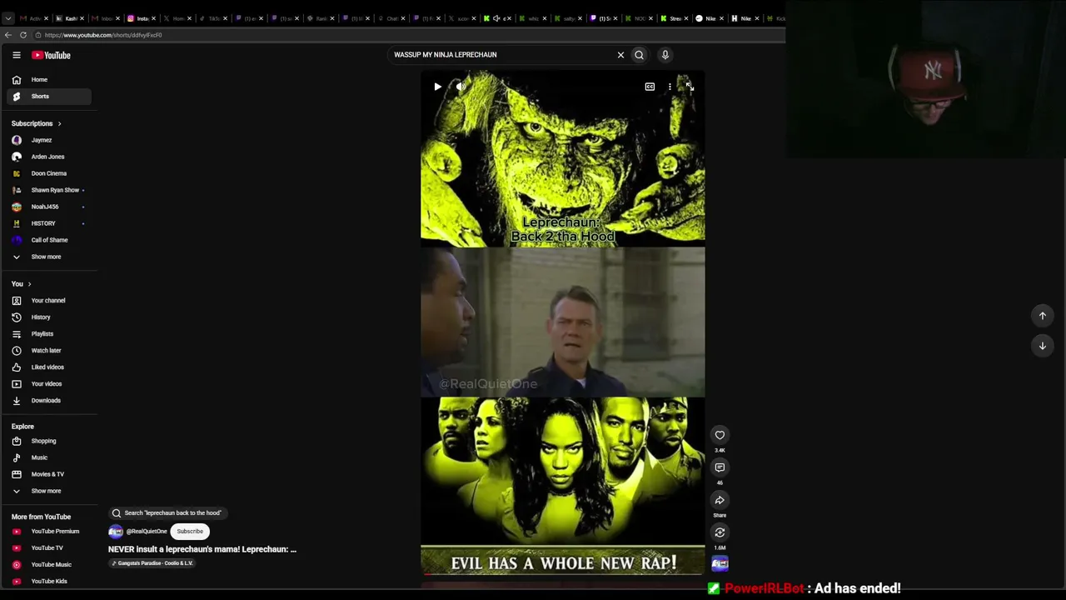Open the Call of Shame channel

pos(49,240)
